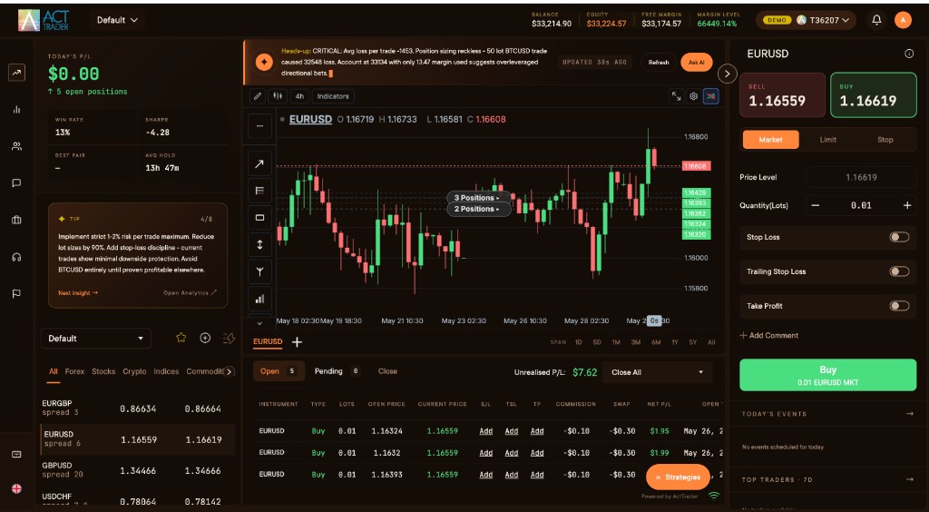This screenshot has width=929, height=512.
Task: Select the Crypto category tab
Action: click(134, 371)
